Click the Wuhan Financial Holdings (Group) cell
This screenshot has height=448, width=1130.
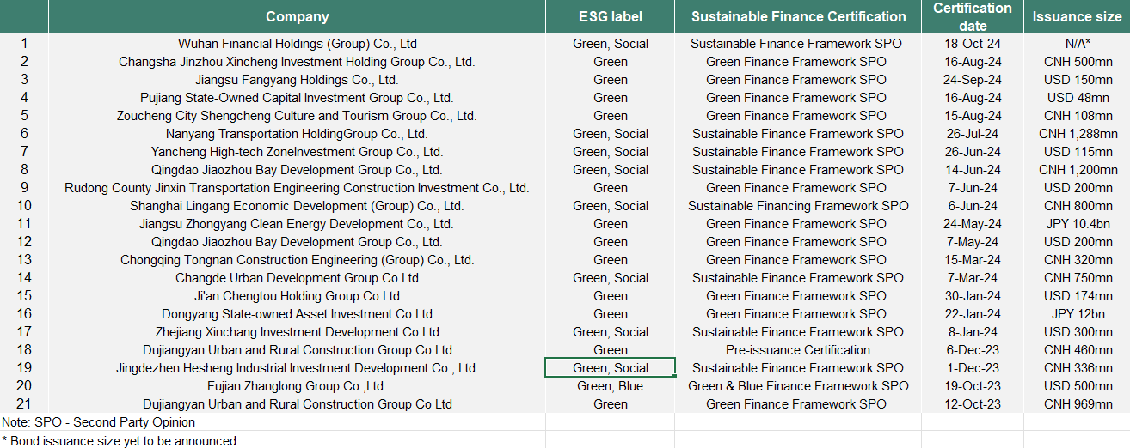[x=297, y=44]
